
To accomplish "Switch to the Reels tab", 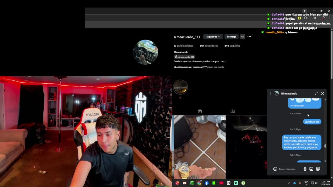I will pos(200,111).
